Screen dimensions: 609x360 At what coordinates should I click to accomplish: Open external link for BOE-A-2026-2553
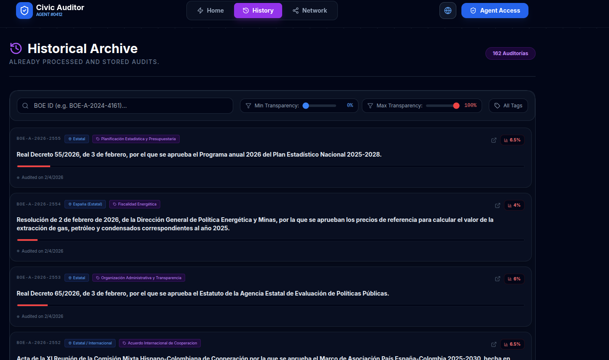click(498, 279)
